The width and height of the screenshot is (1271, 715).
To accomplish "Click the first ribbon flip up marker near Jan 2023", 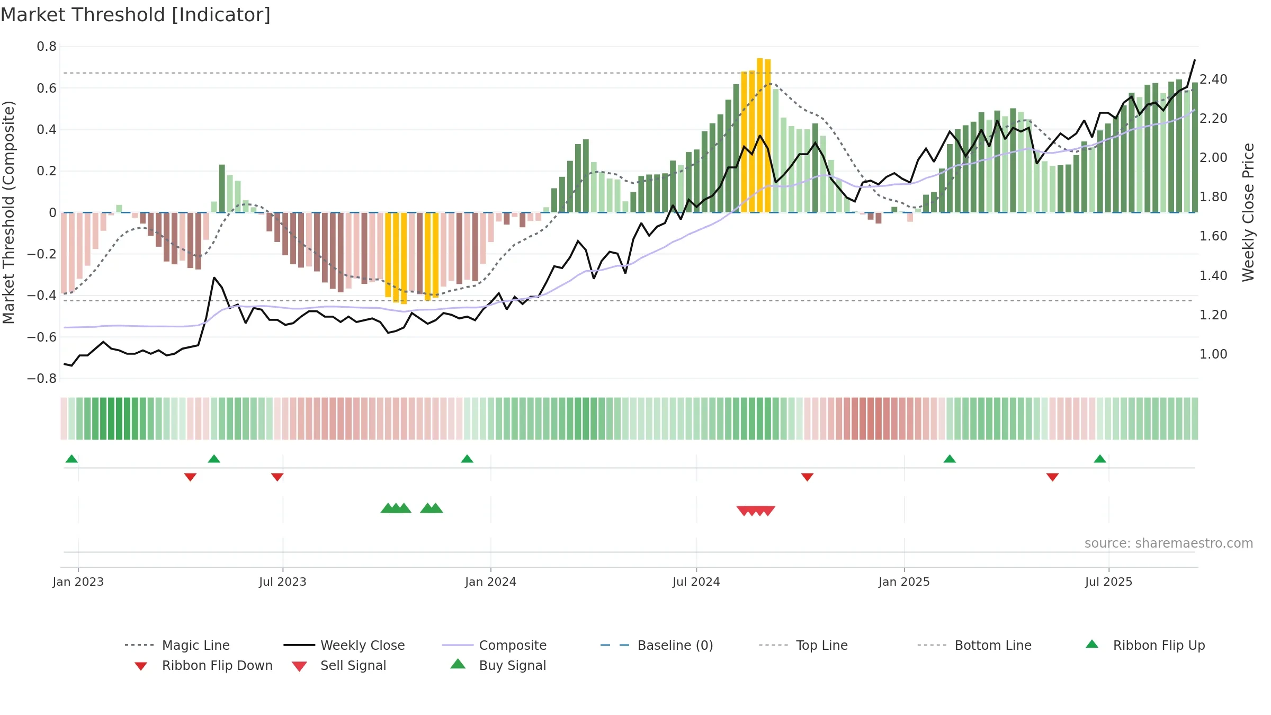I will 71,459.
